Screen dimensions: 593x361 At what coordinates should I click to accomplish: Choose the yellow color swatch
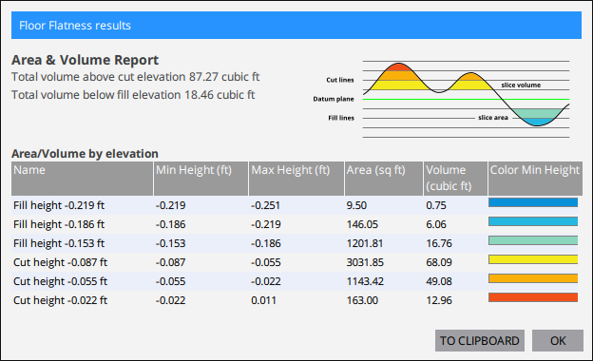[533, 259]
